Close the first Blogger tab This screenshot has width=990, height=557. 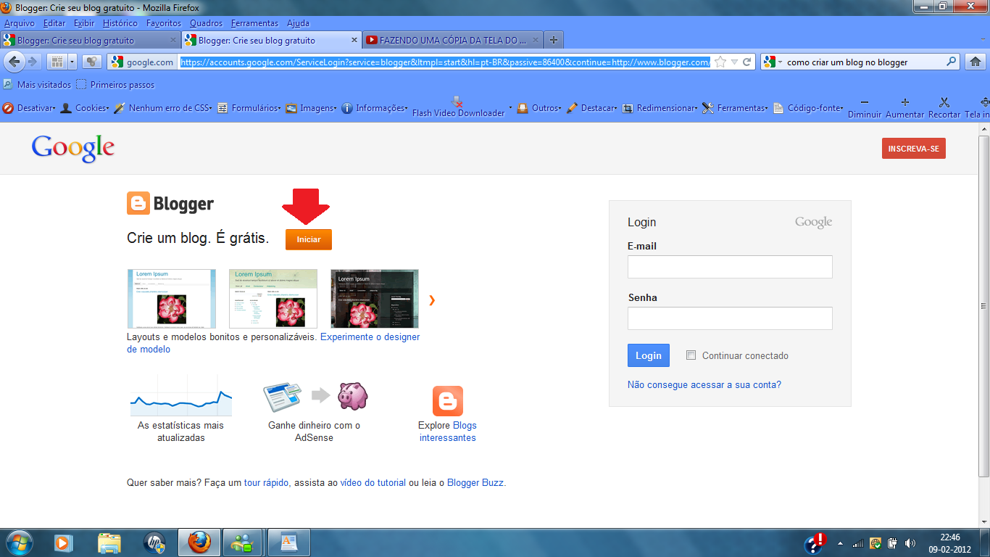(173, 41)
